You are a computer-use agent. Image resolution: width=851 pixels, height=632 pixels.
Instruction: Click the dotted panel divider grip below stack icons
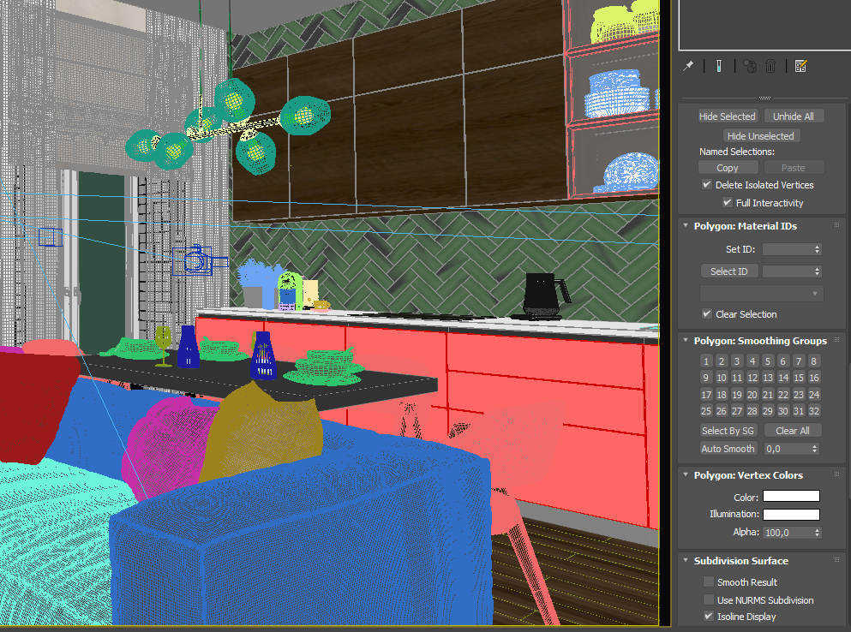[x=764, y=98]
